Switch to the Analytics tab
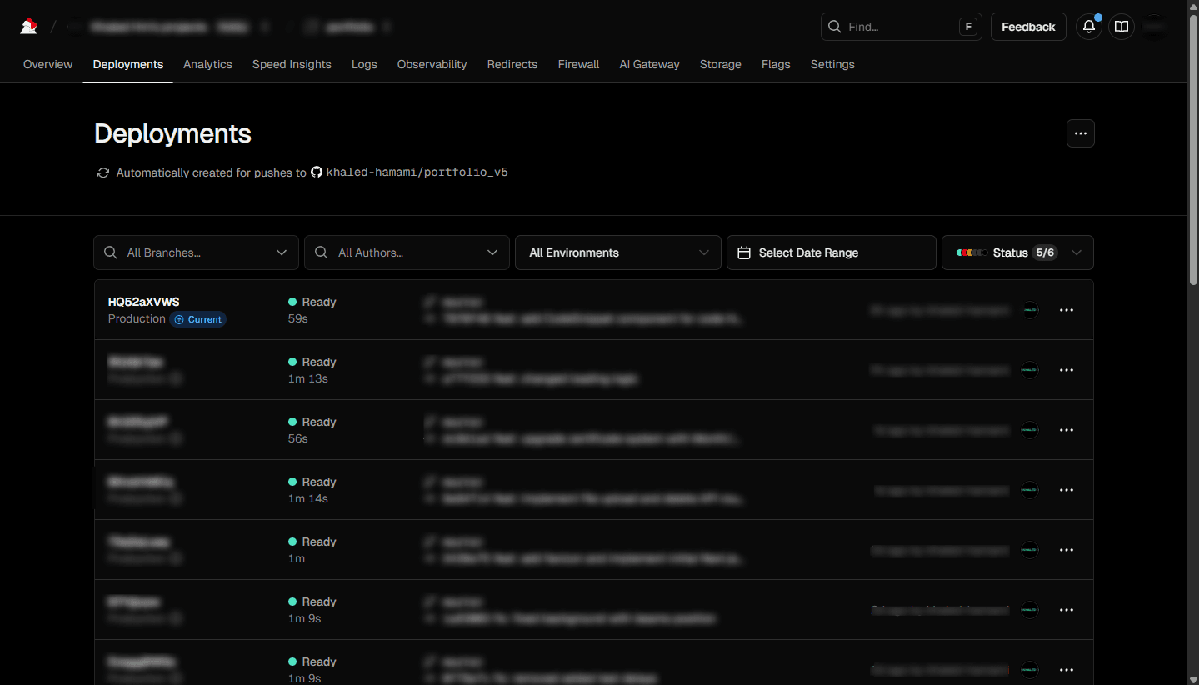 click(207, 64)
